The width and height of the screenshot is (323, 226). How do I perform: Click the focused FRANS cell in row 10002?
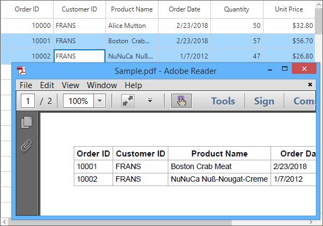(x=79, y=56)
